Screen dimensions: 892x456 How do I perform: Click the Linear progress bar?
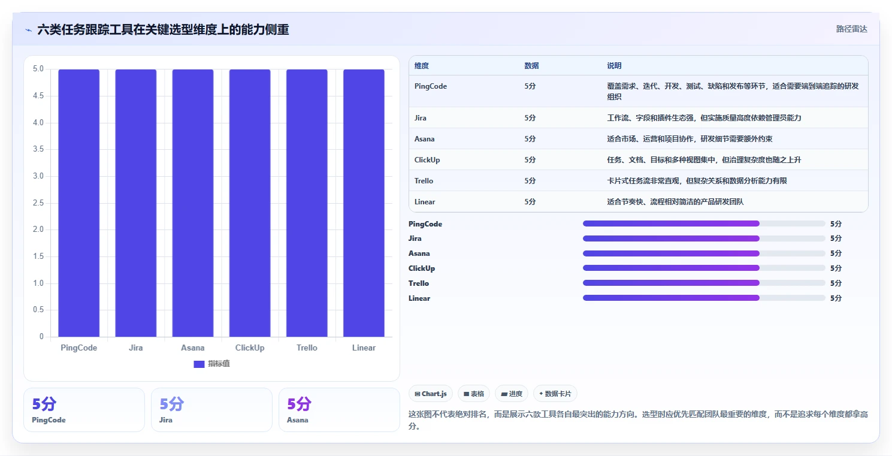point(704,298)
